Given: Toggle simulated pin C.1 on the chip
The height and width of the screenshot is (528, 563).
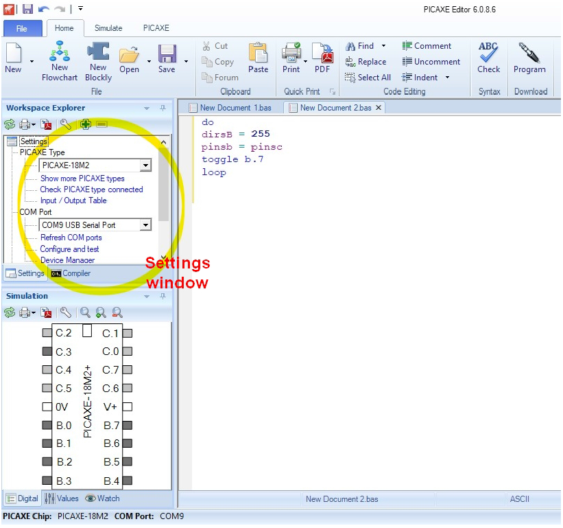Looking at the screenshot, I should click(128, 333).
